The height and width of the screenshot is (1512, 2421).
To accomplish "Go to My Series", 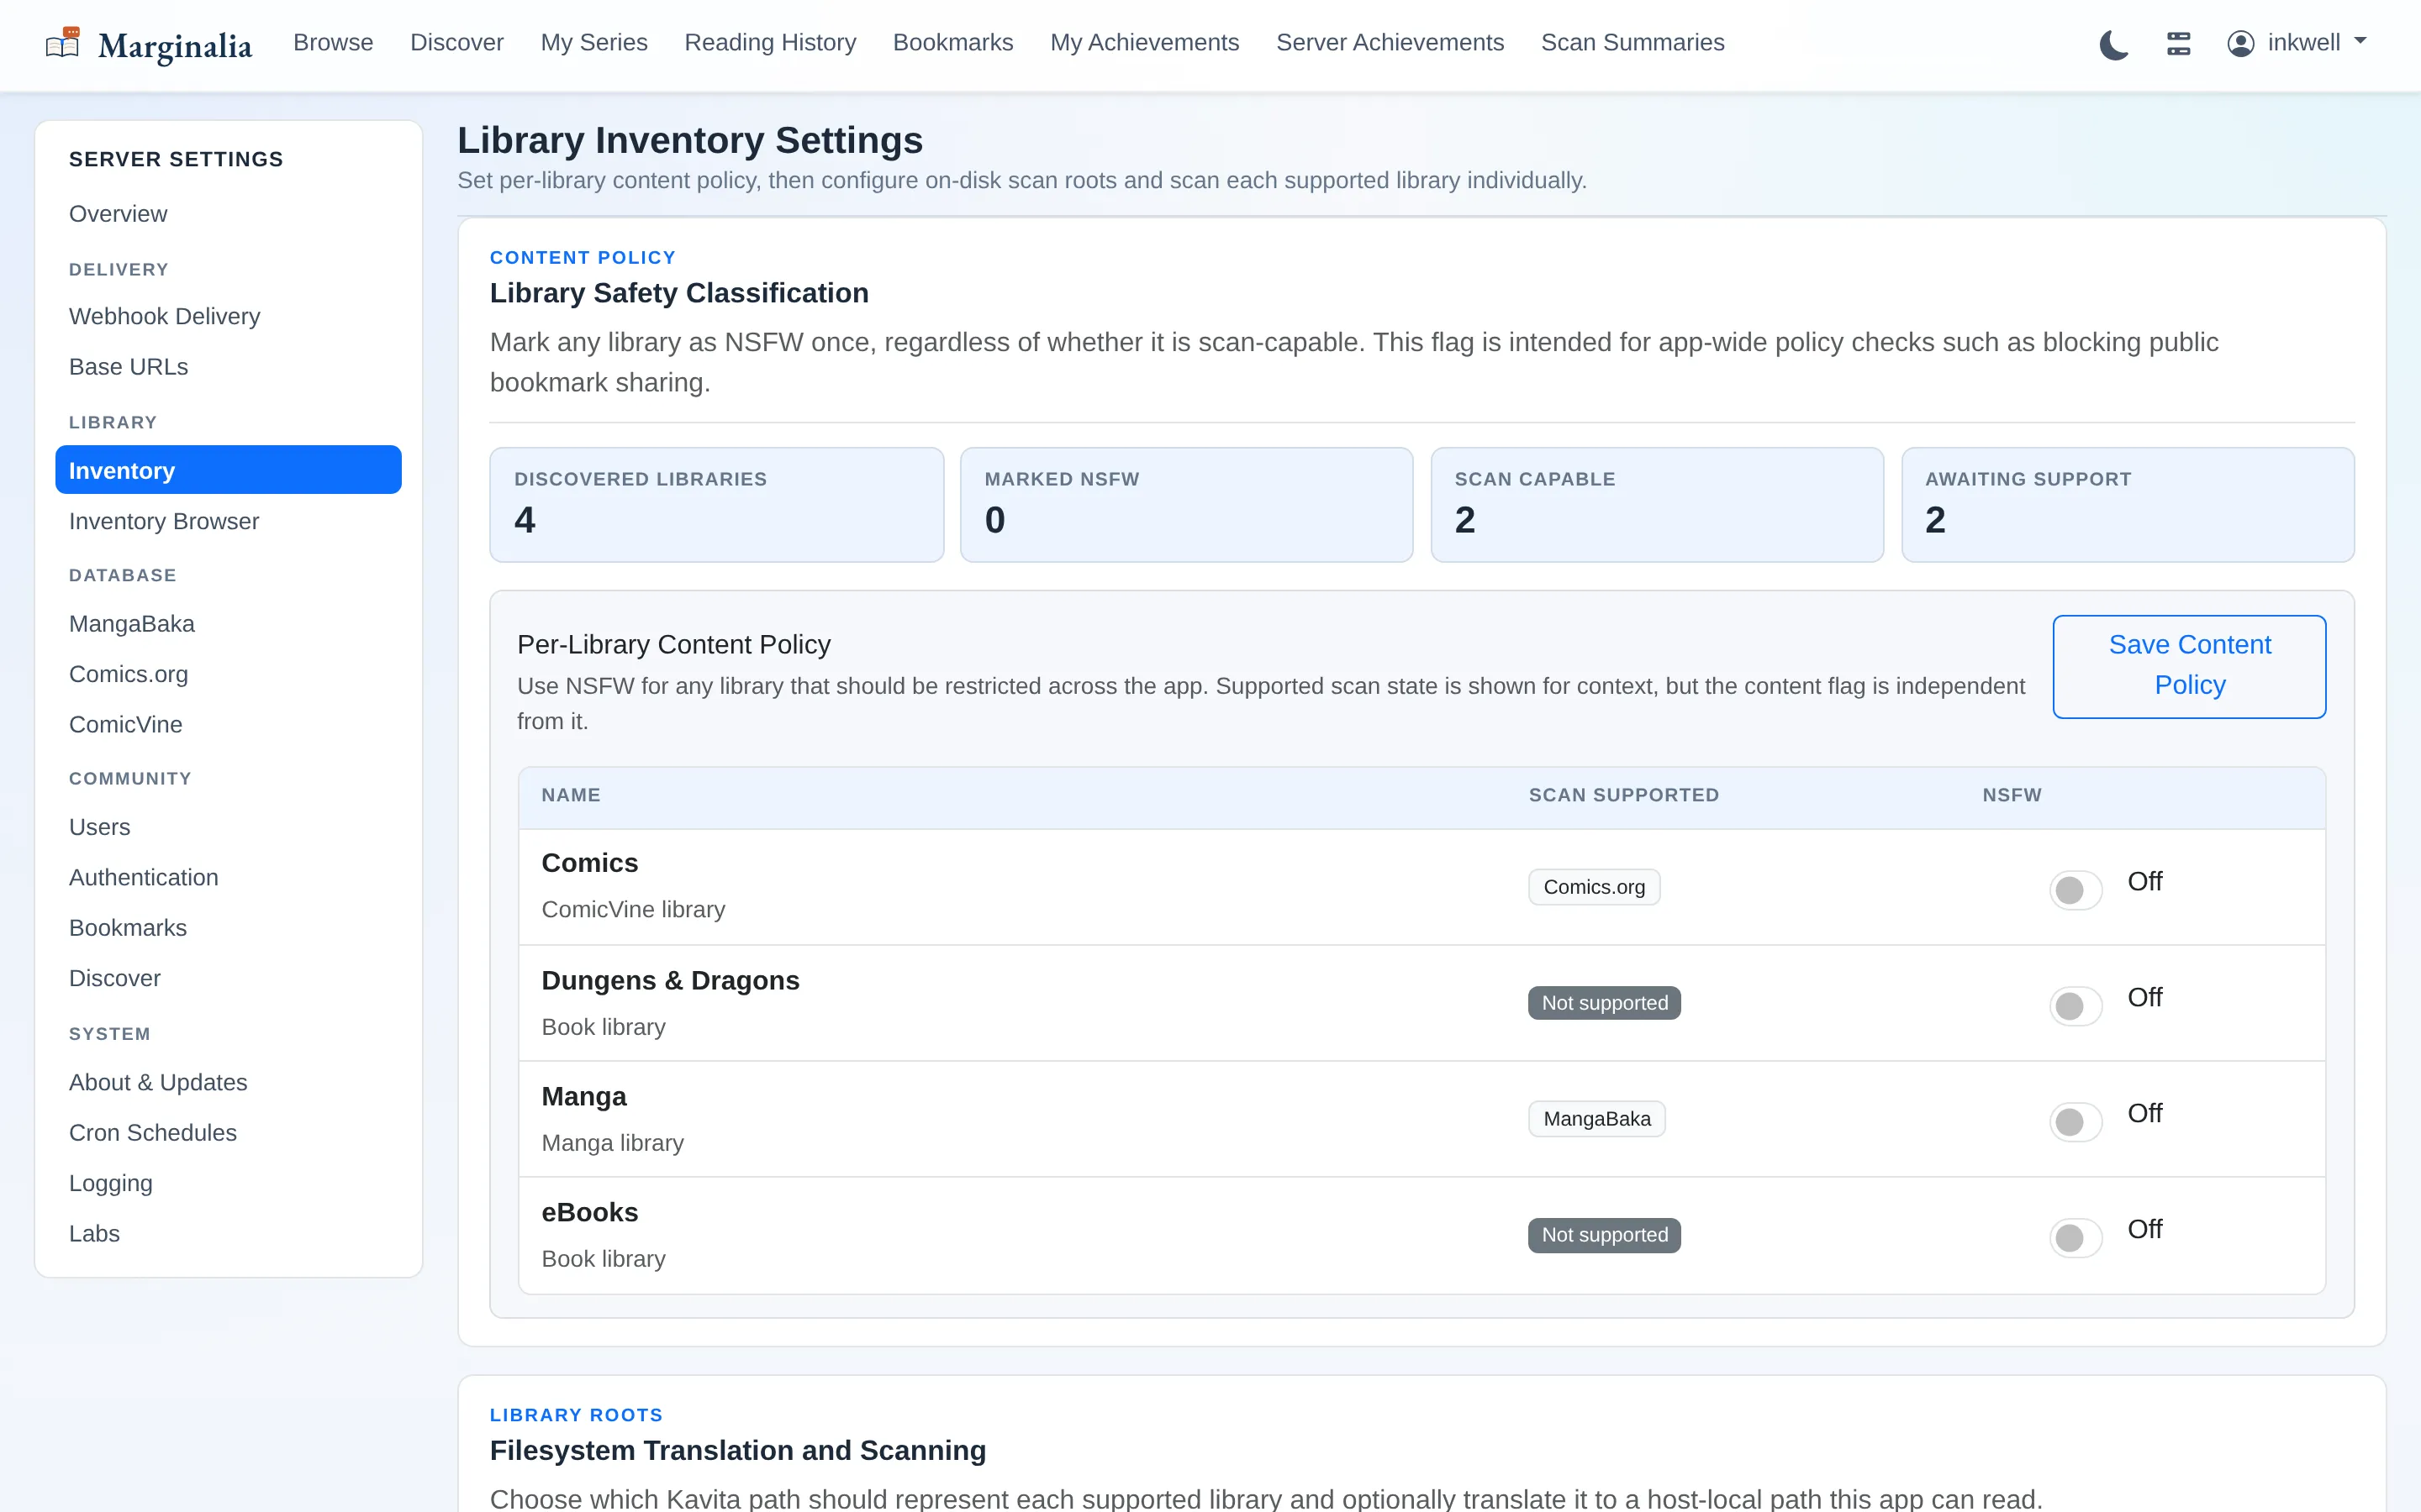I will tap(594, 42).
